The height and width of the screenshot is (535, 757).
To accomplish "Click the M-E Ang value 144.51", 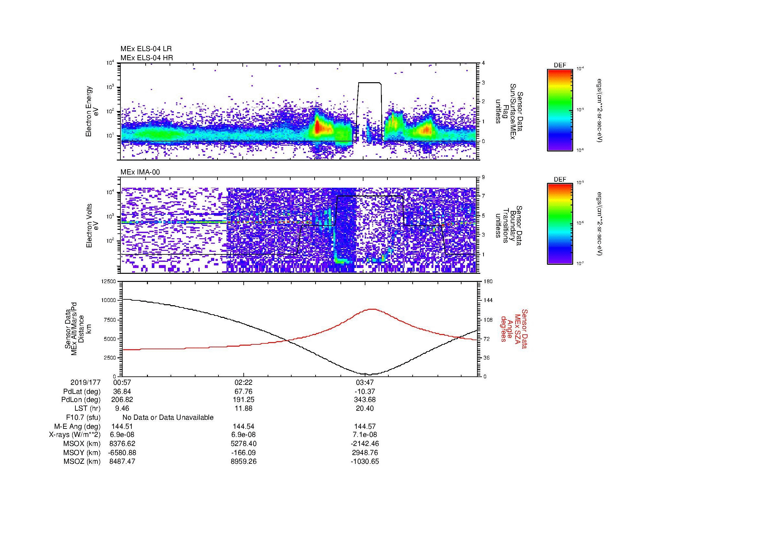I will [x=122, y=427].
